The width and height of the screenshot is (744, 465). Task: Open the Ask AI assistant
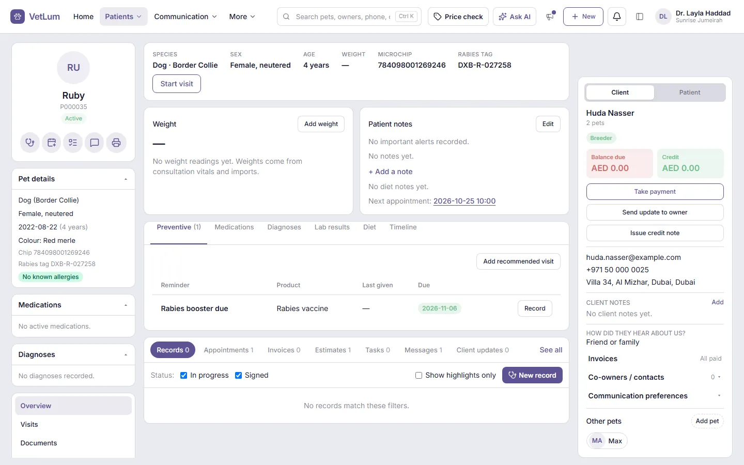coord(515,17)
